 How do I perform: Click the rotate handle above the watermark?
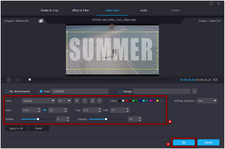click(x=112, y=27)
